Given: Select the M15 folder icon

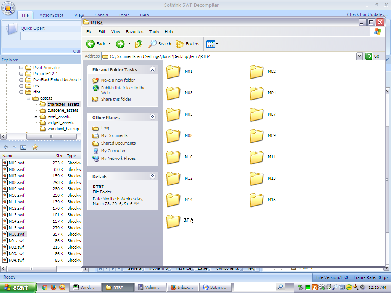Looking at the screenshot, I should [257, 200].
